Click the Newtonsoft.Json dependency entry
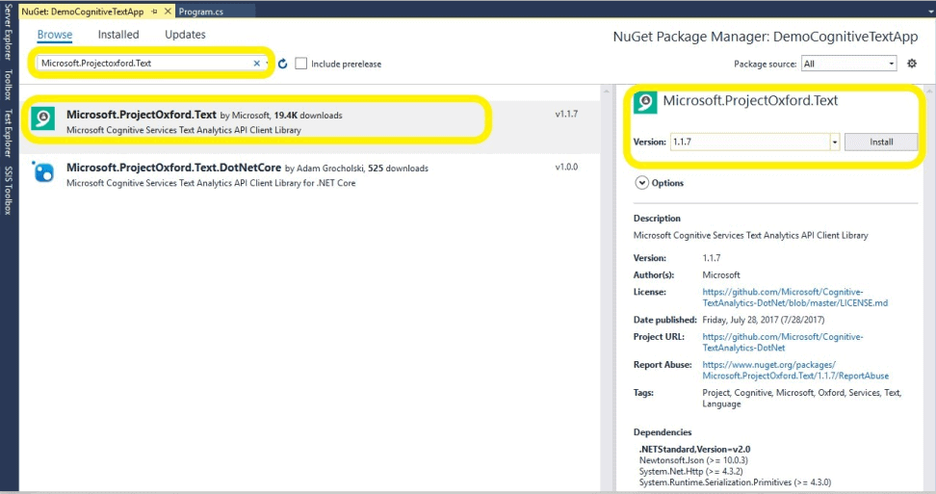 (x=693, y=460)
